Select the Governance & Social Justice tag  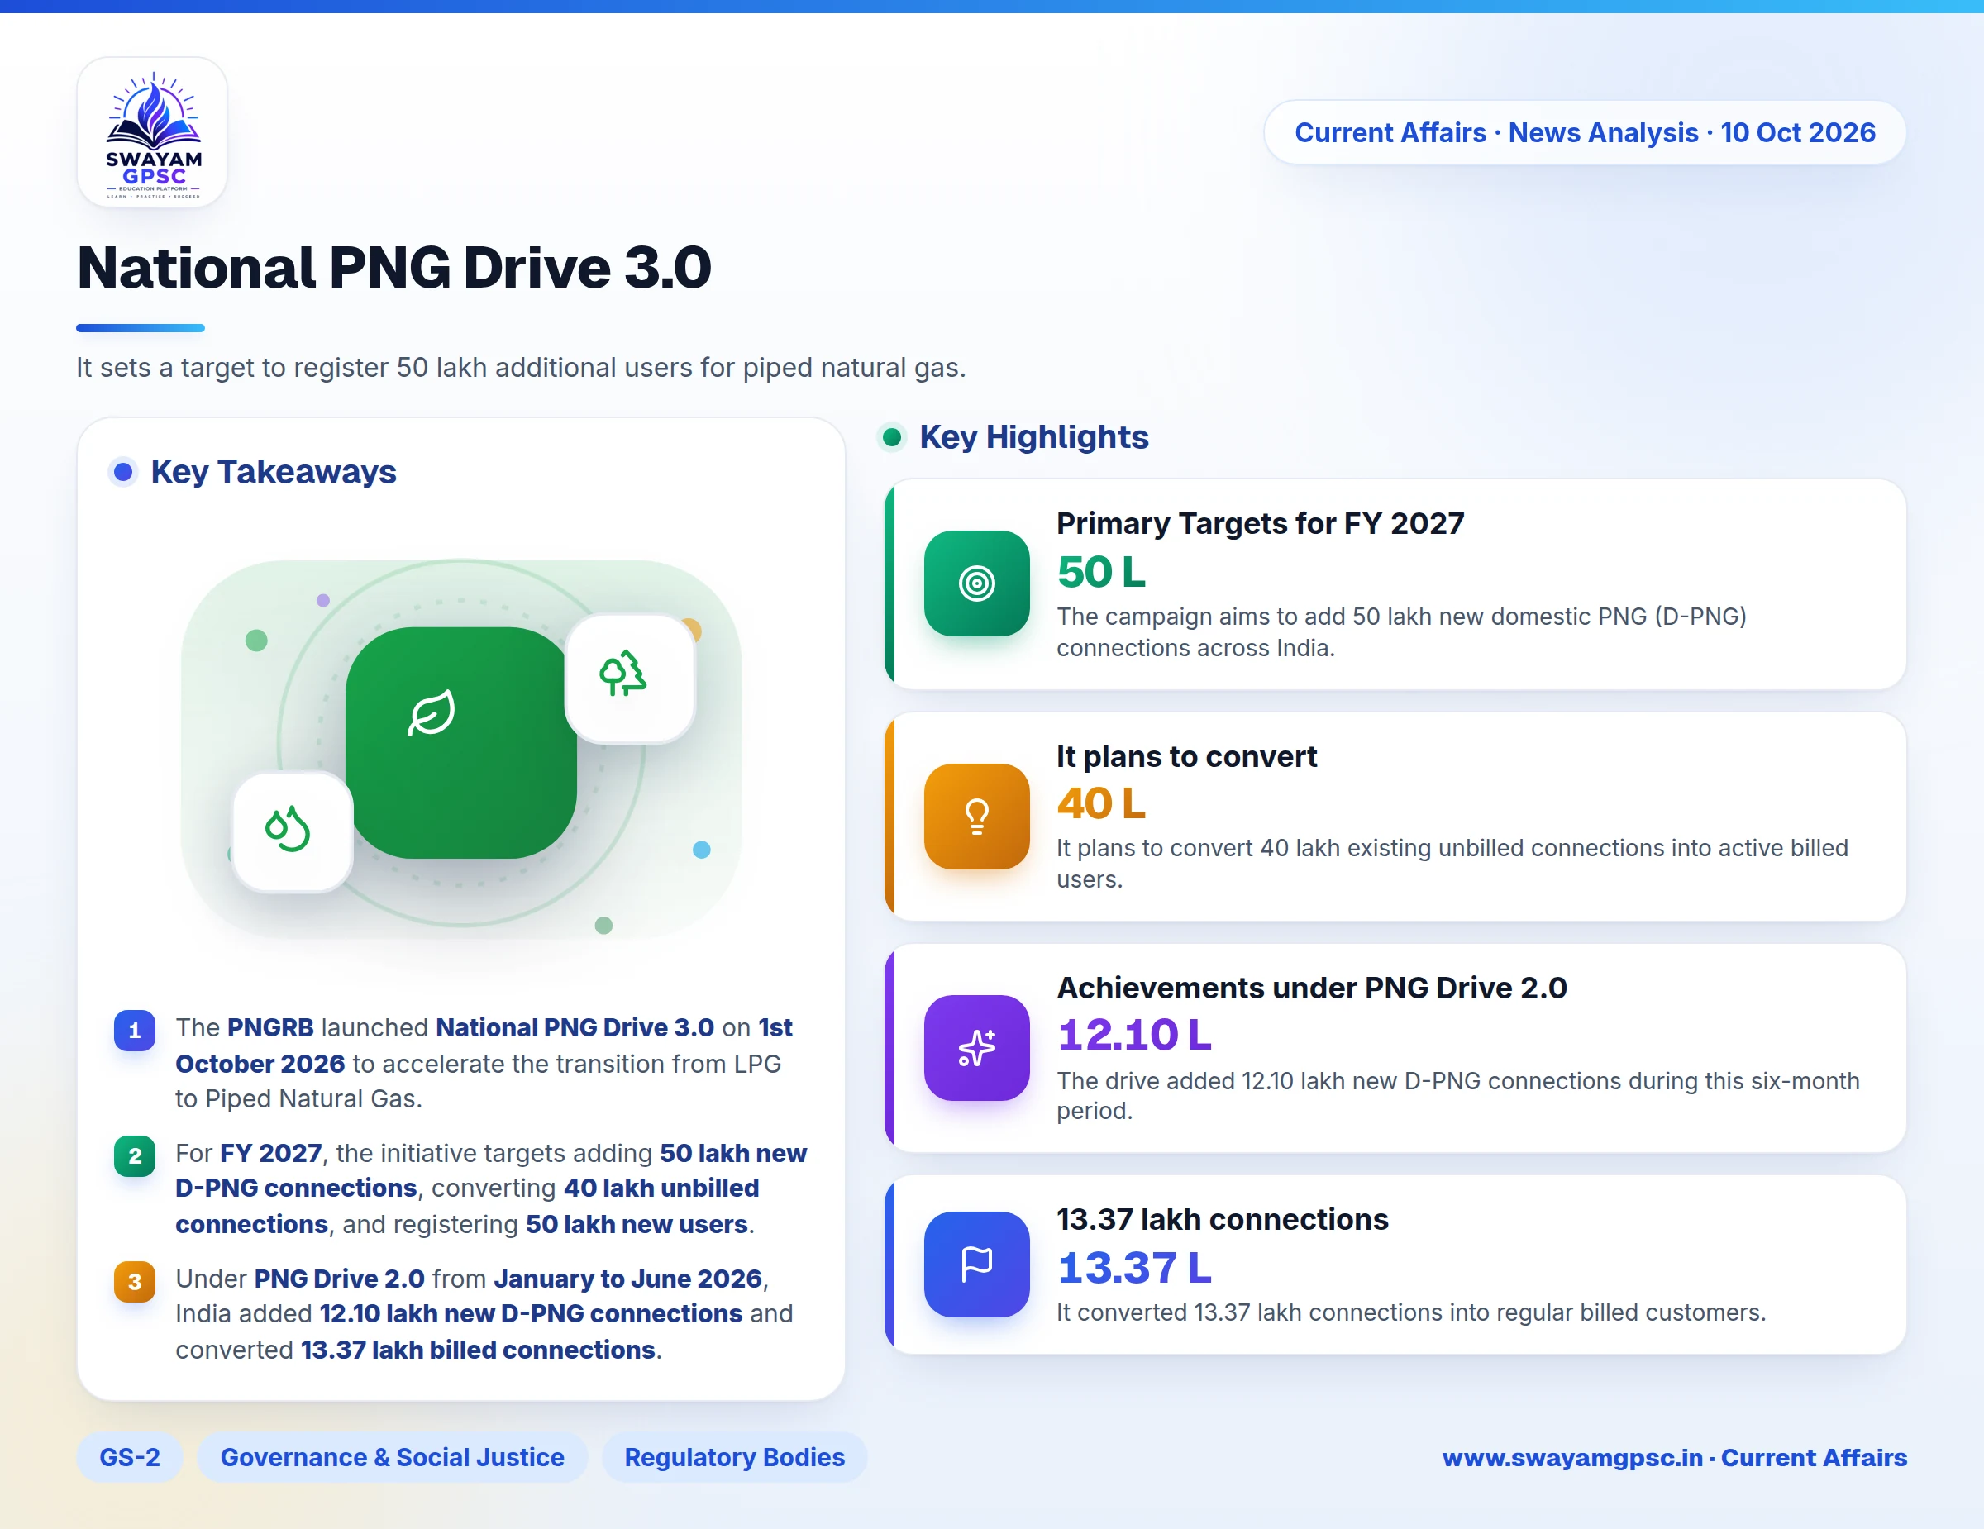393,1457
